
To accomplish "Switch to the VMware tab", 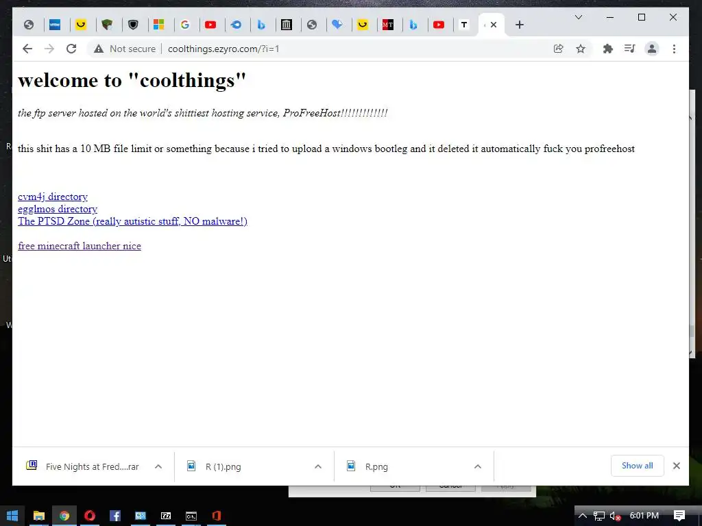I will coord(55,25).
